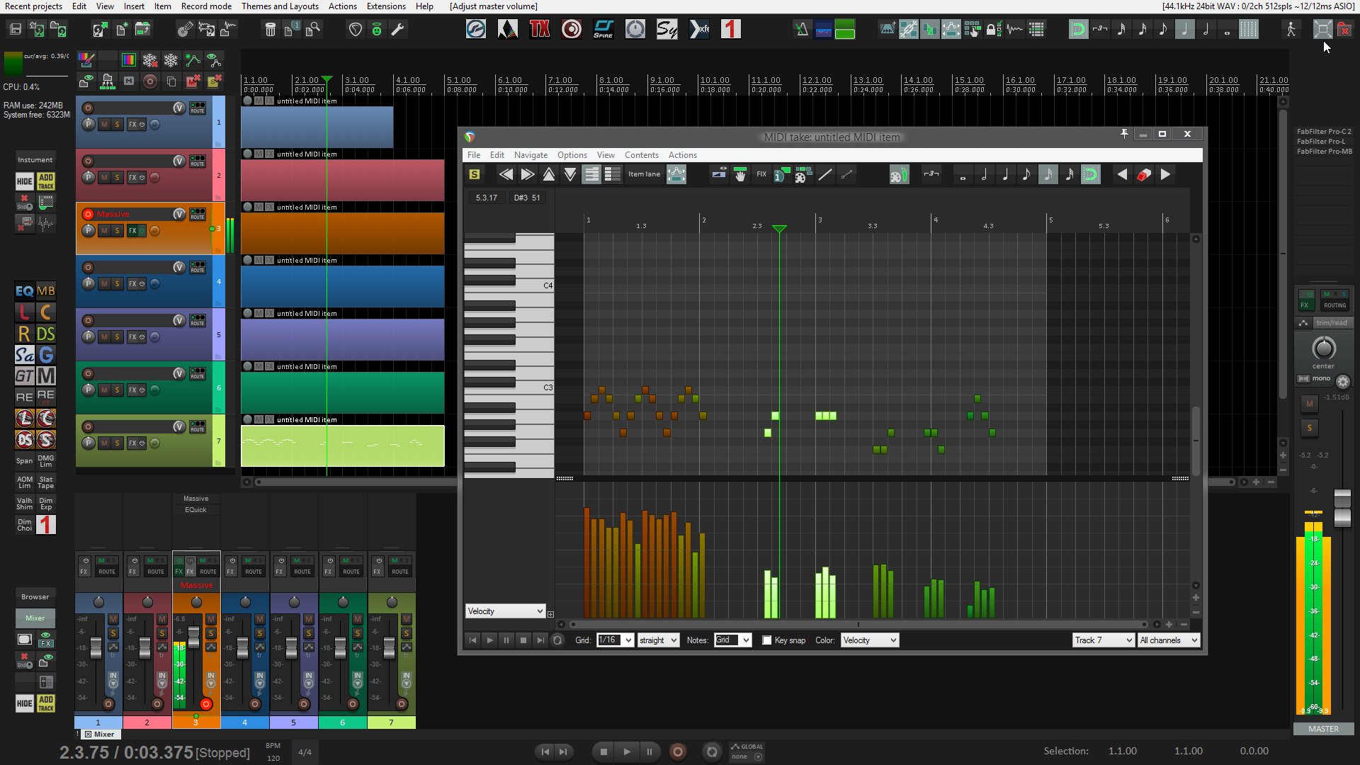This screenshot has height=765, width=1360.
Task: Open the Velocity color dropdown
Action: point(869,640)
